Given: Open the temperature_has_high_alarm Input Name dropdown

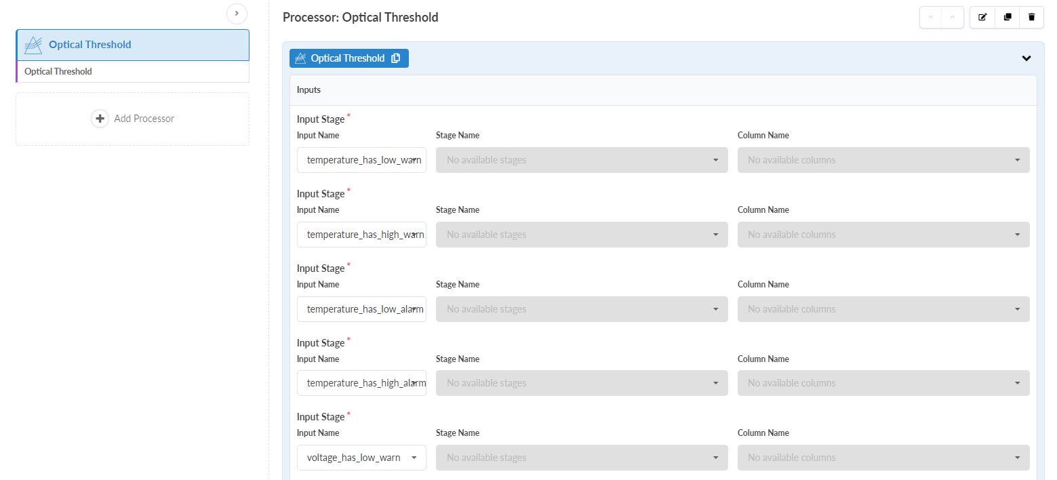Looking at the screenshot, I should tap(361, 383).
